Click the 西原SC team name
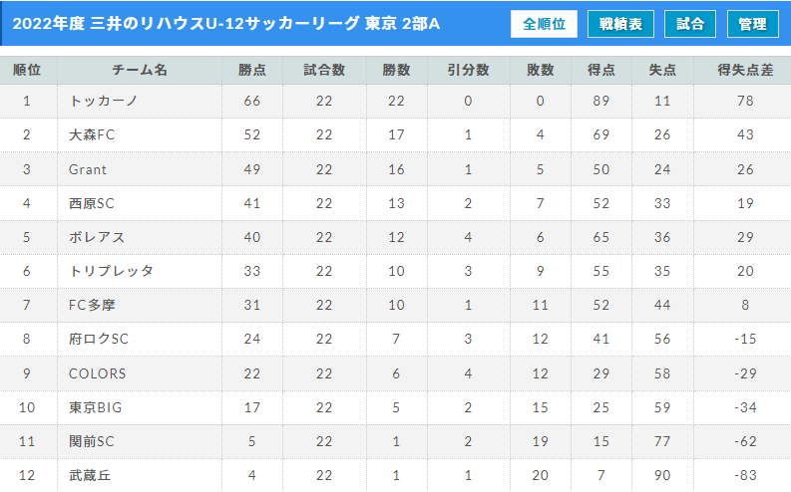Viewport: 791px width, 492px height. (x=92, y=203)
